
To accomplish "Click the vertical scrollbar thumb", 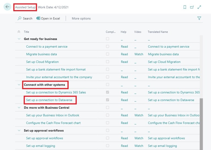I will (201, 124).
